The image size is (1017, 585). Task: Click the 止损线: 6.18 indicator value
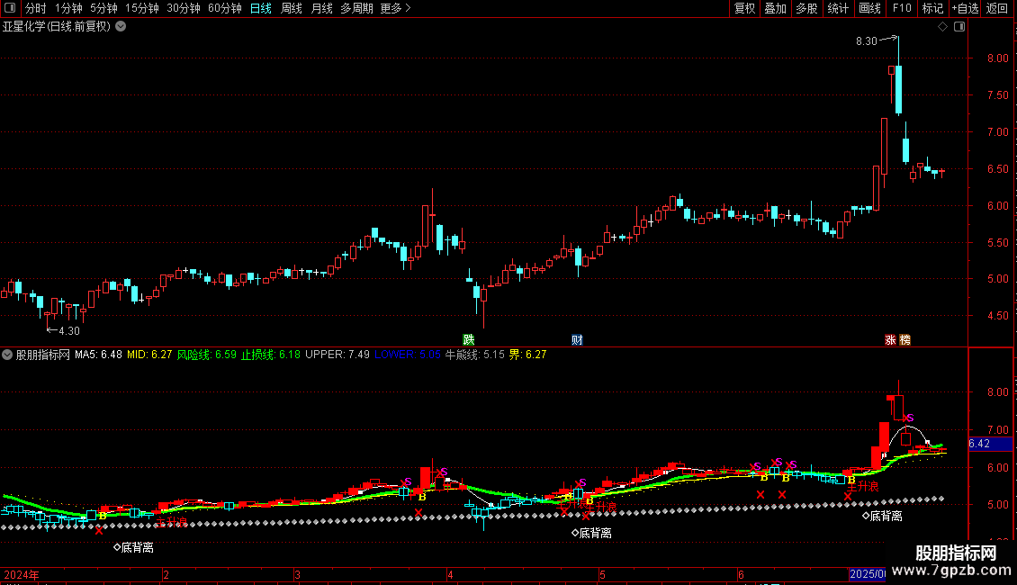click(271, 355)
